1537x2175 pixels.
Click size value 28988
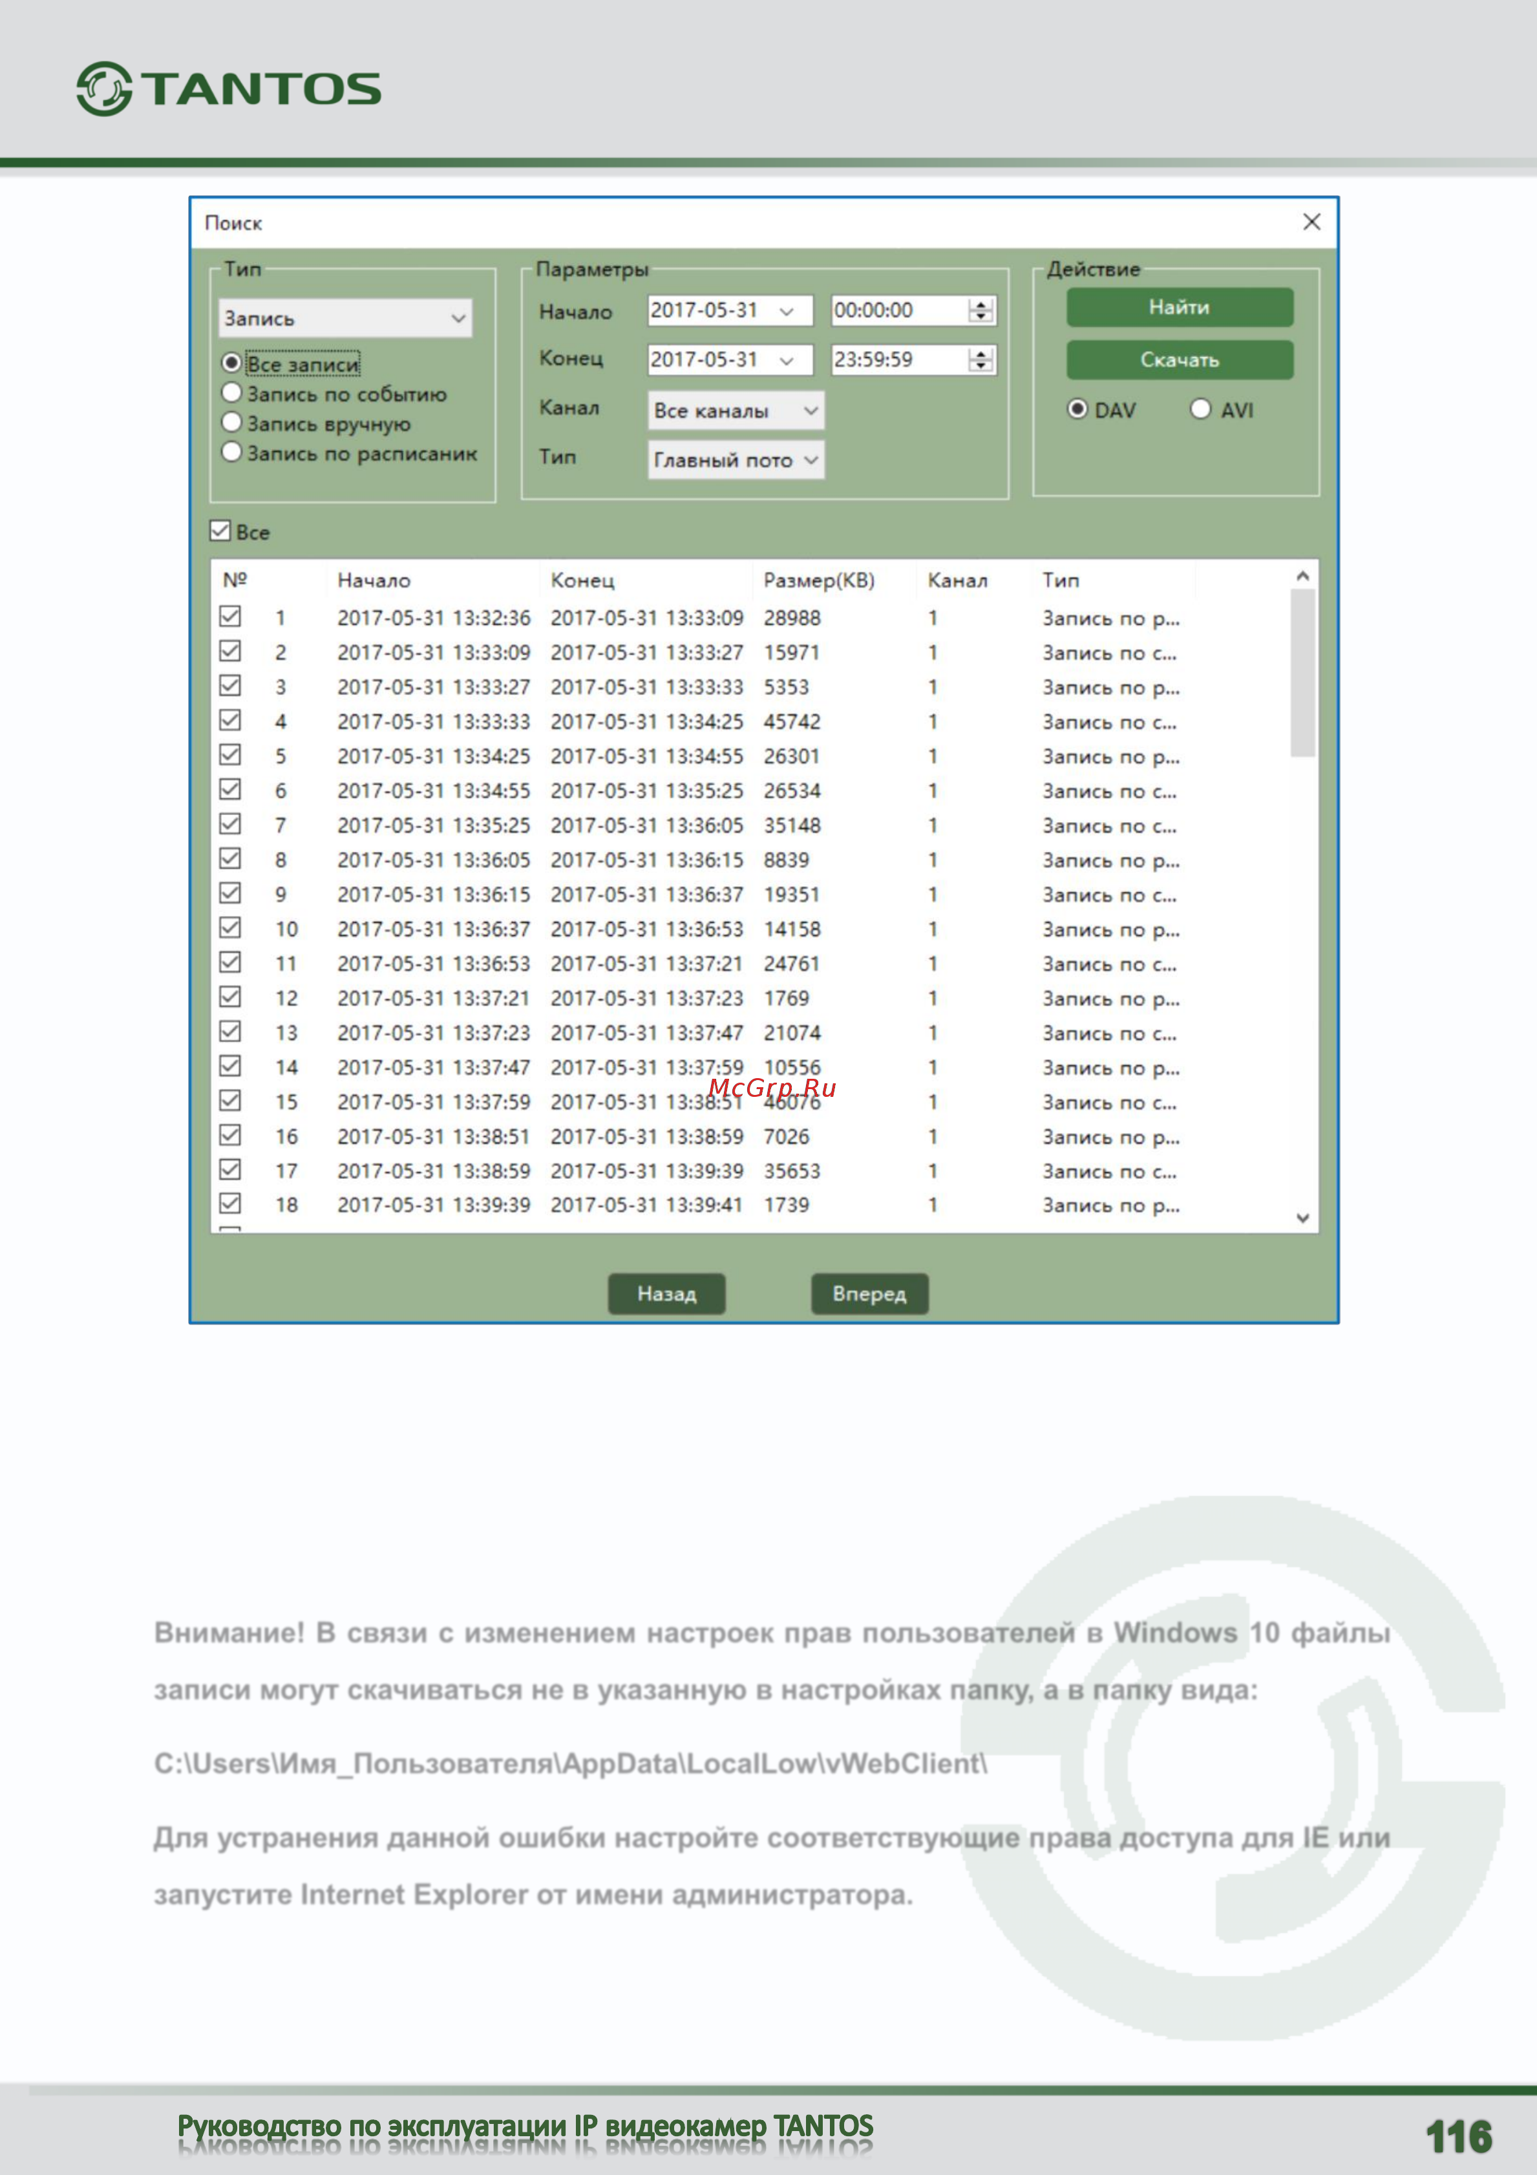[792, 618]
